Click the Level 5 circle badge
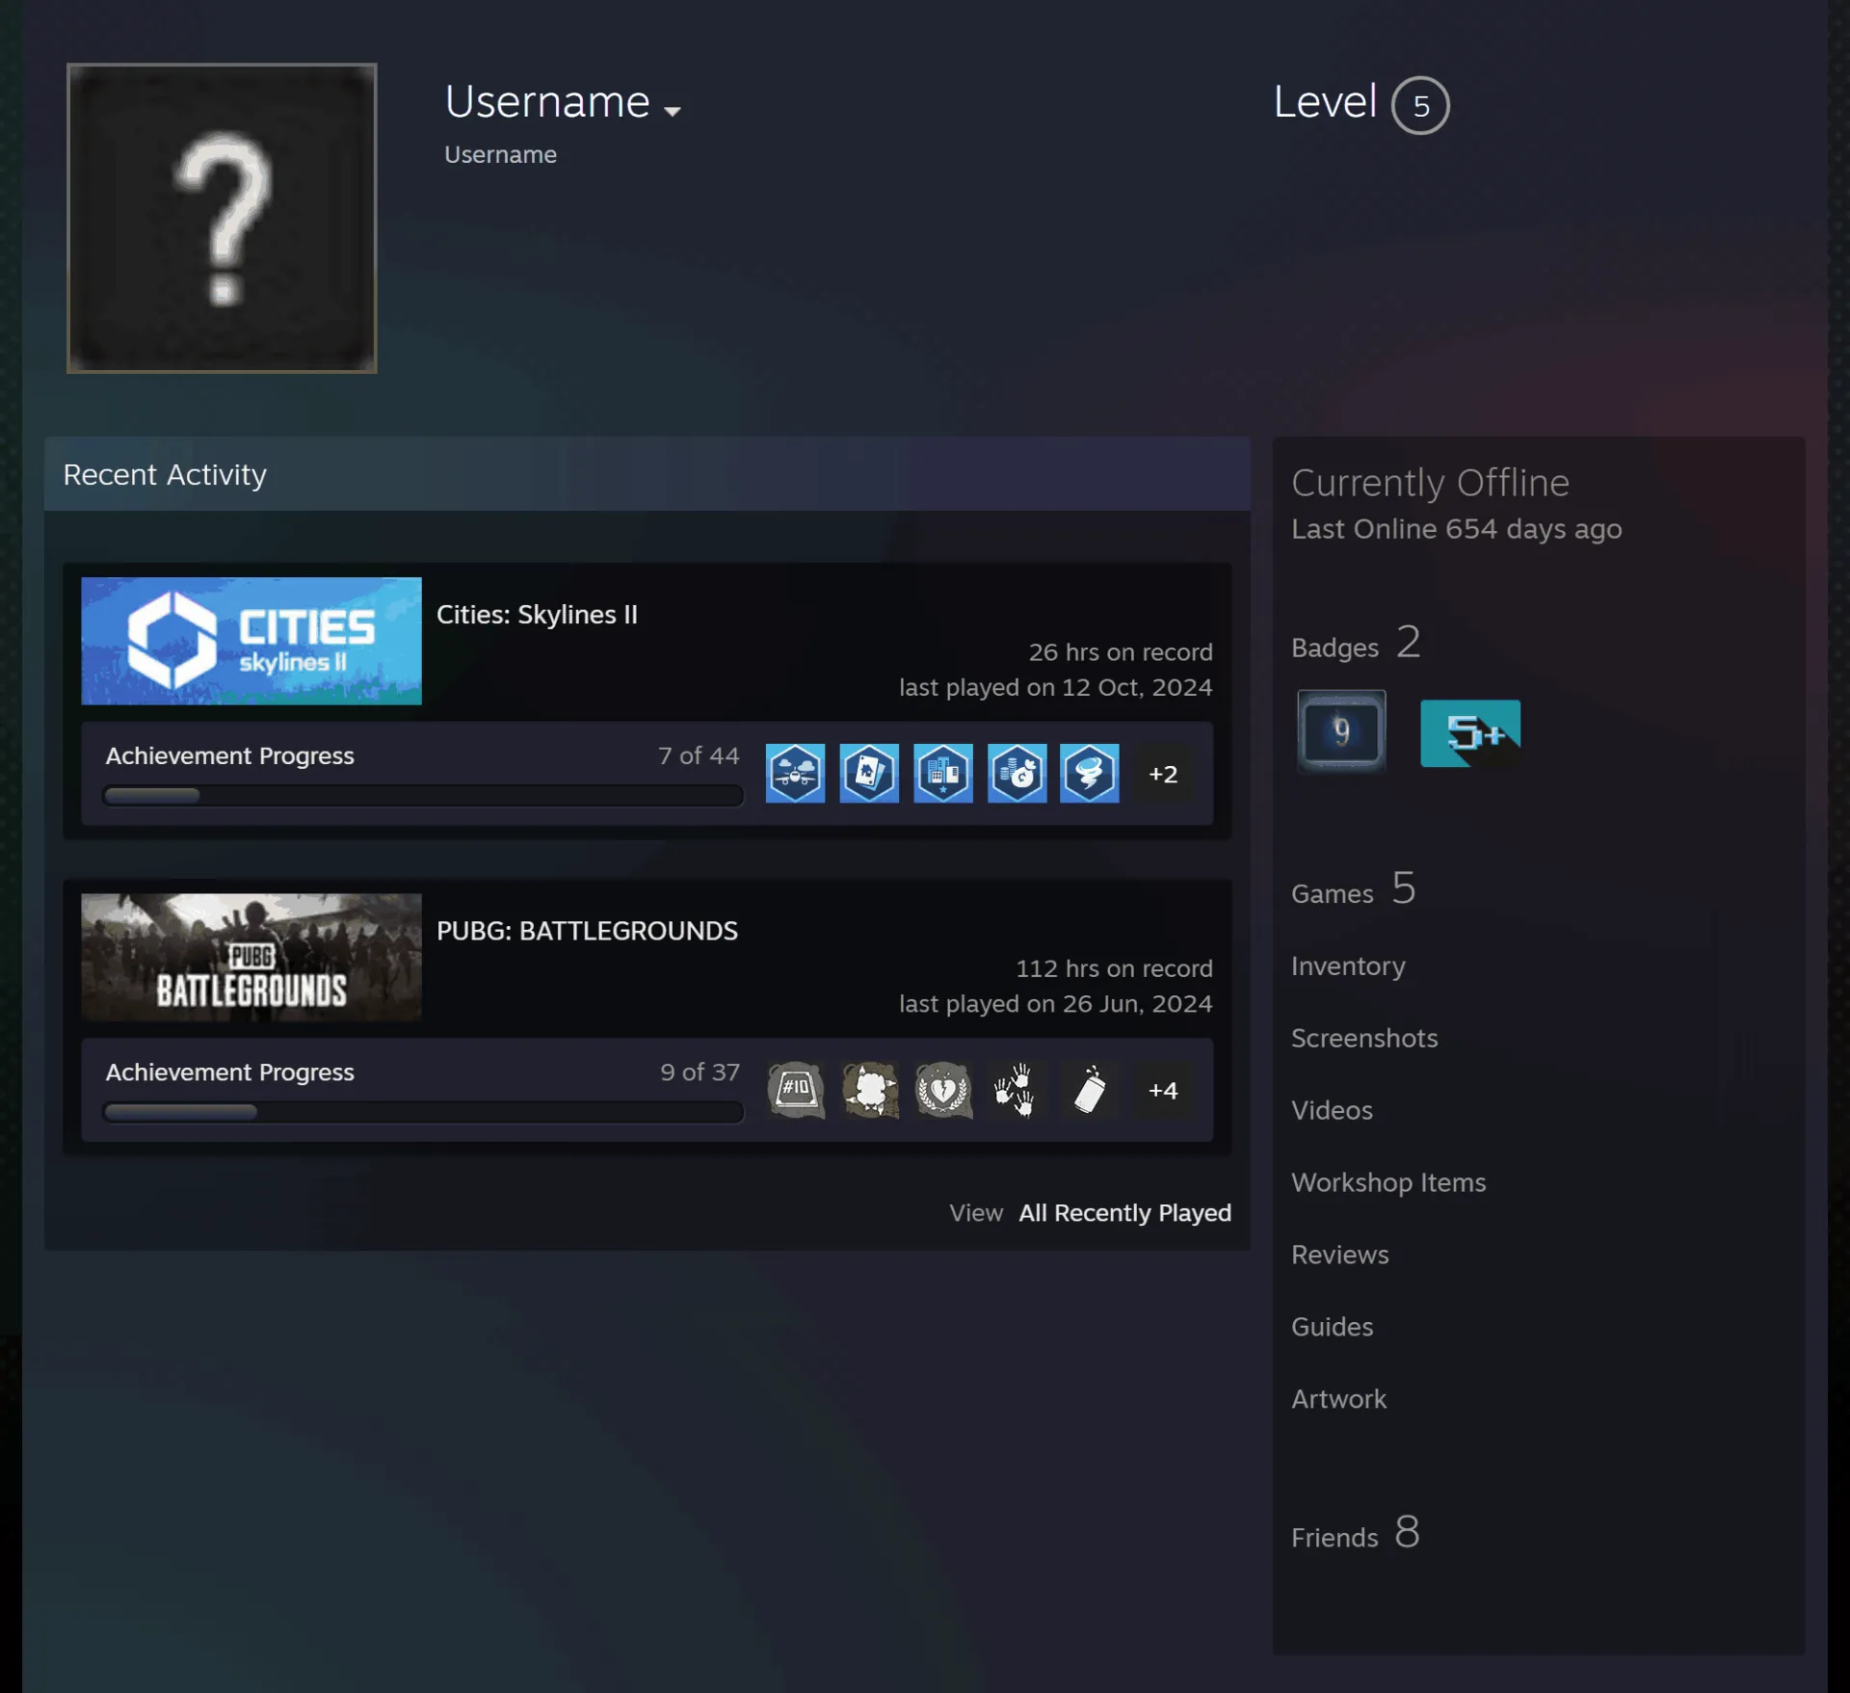 [x=1420, y=105]
